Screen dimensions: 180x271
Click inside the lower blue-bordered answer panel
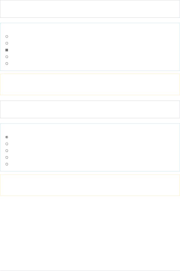90,147
